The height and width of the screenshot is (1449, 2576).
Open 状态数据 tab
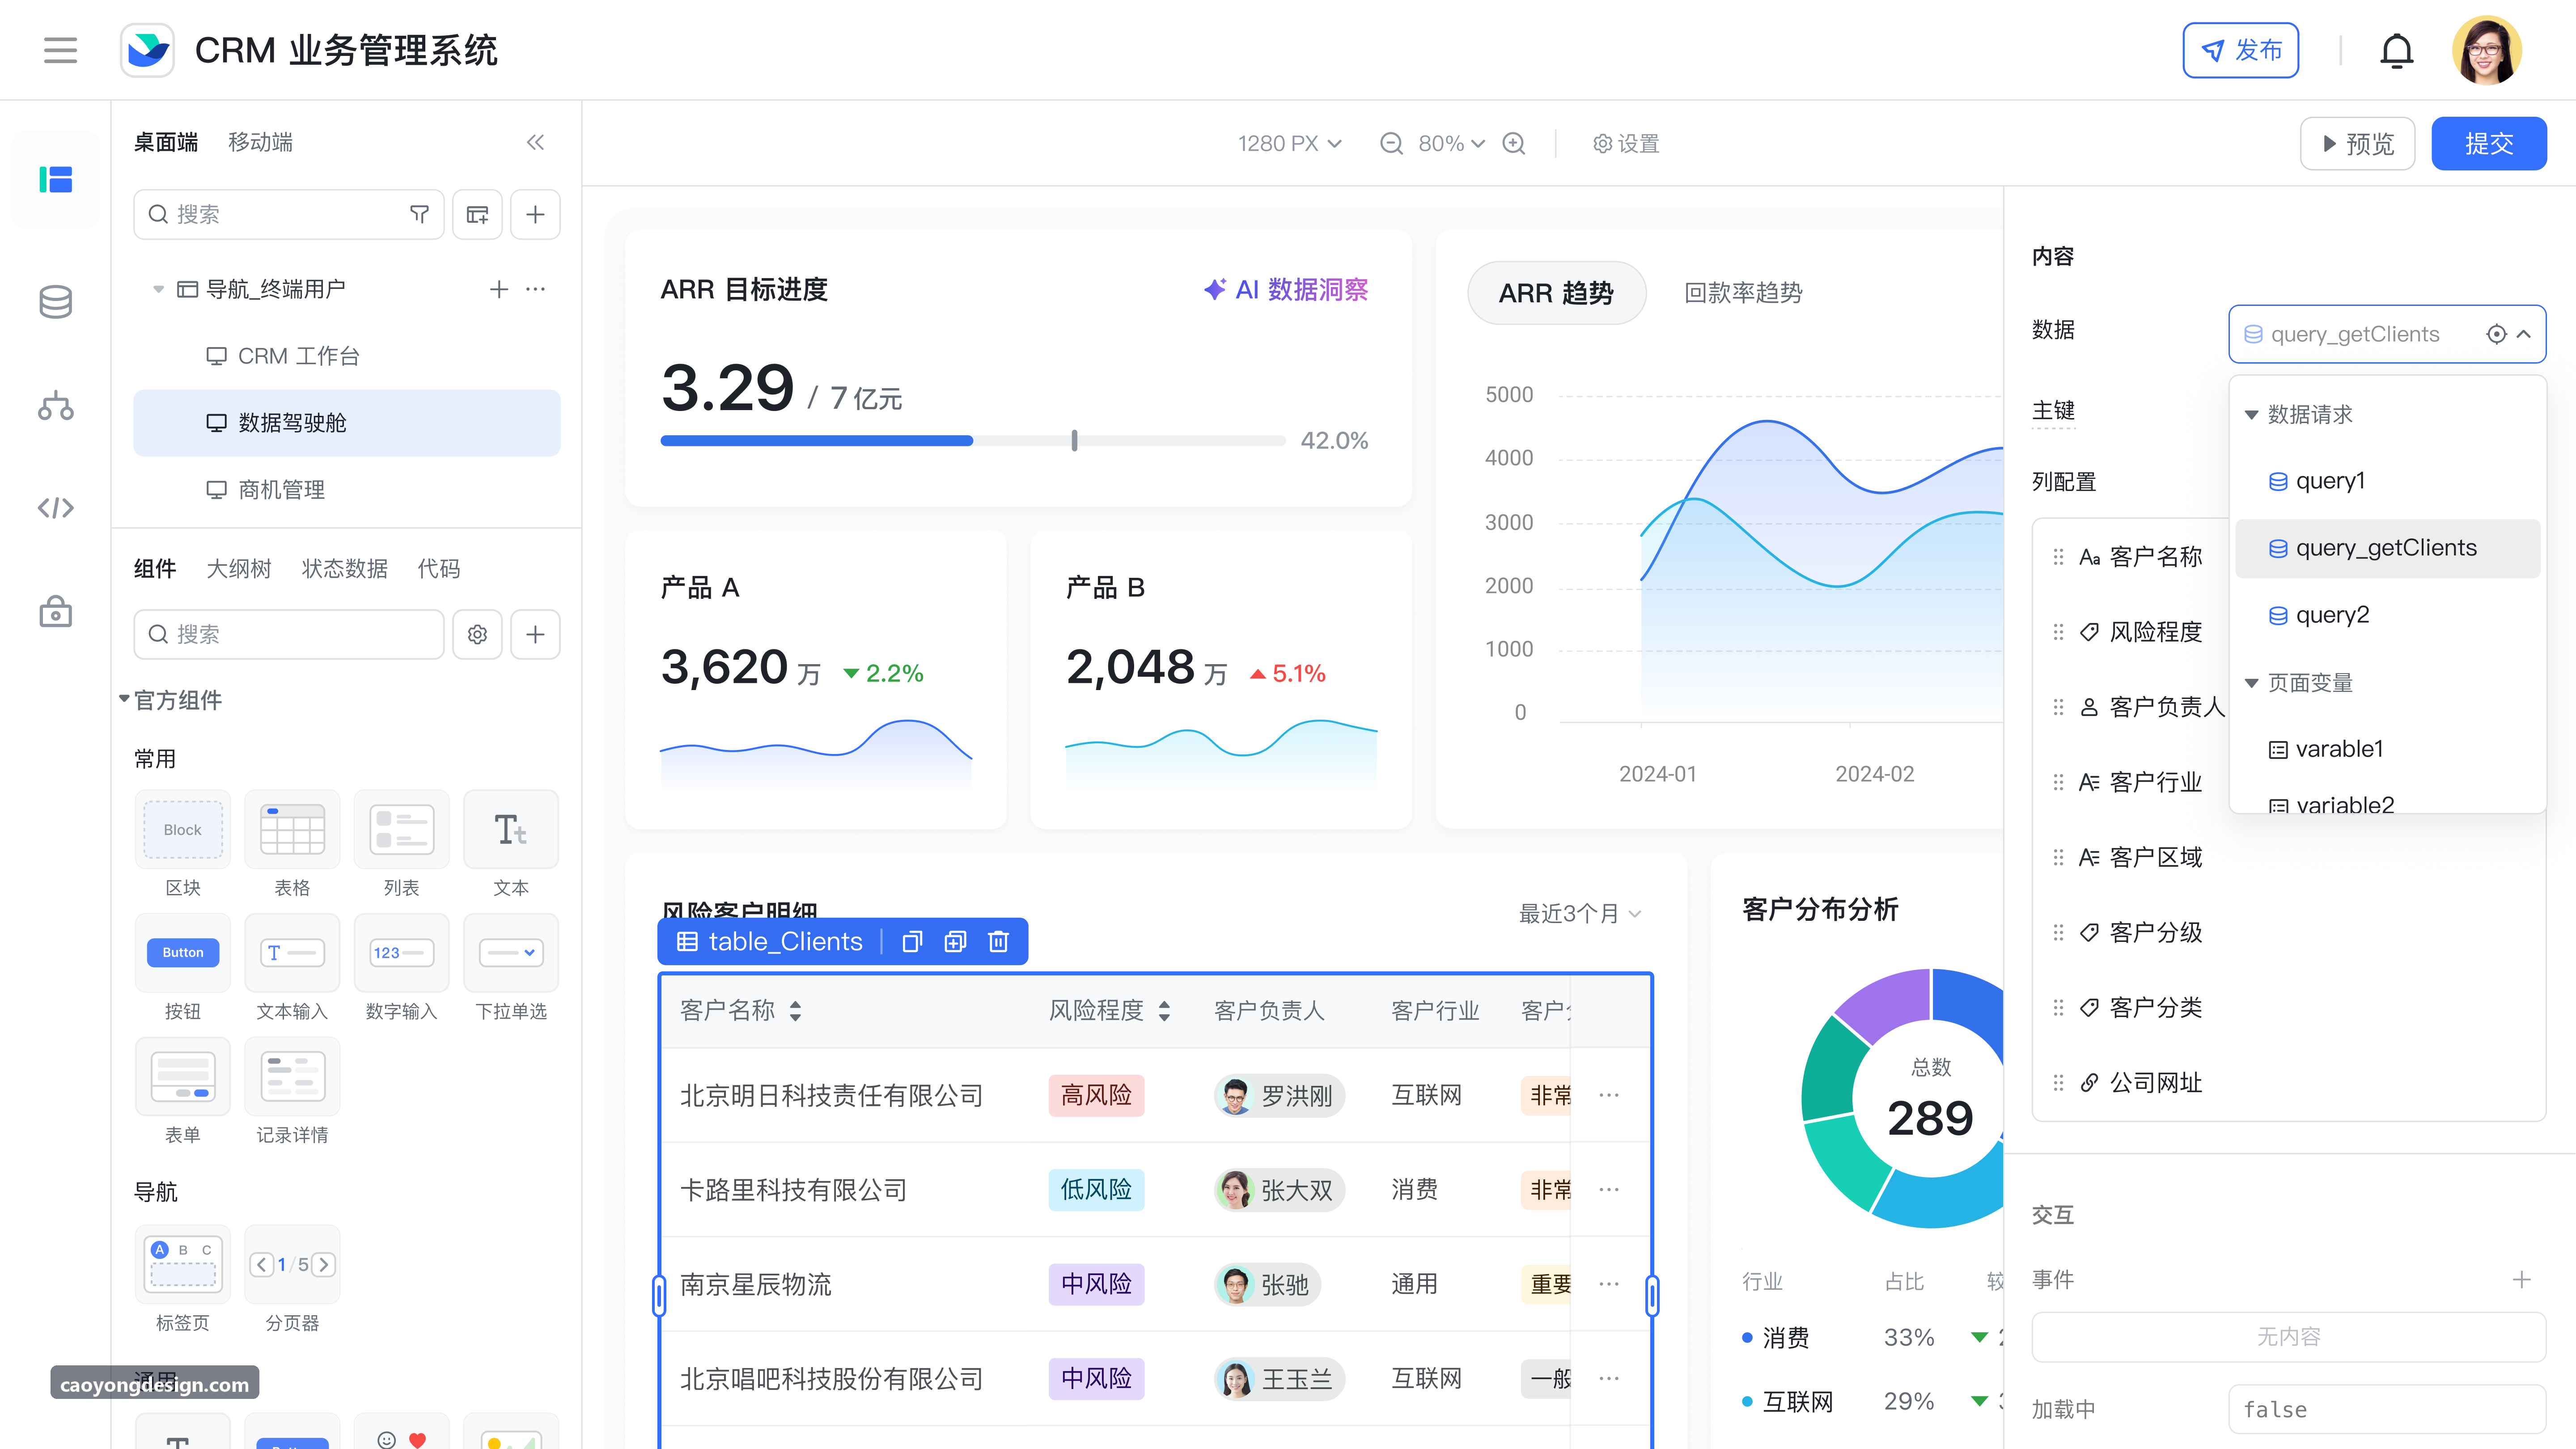click(x=344, y=568)
